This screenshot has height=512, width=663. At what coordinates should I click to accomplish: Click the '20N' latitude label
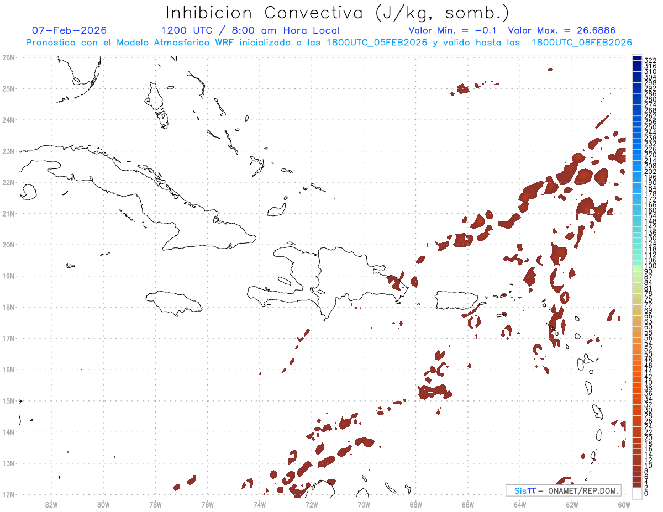pos(8,245)
